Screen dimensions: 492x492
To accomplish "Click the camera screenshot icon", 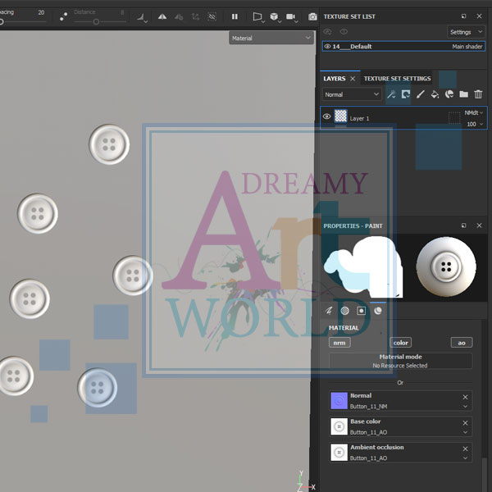I will [312, 16].
